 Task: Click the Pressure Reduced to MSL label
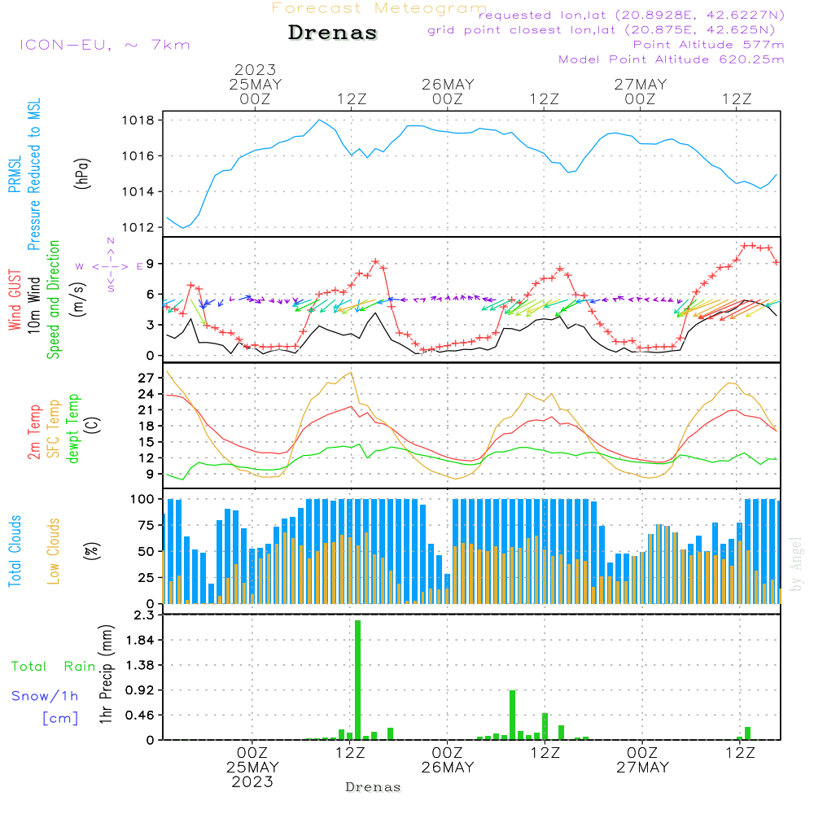tap(33, 174)
